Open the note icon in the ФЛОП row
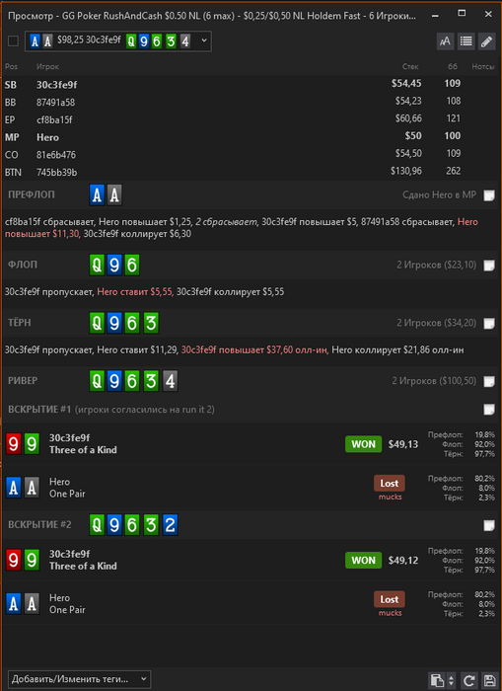 tap(489, 266)
